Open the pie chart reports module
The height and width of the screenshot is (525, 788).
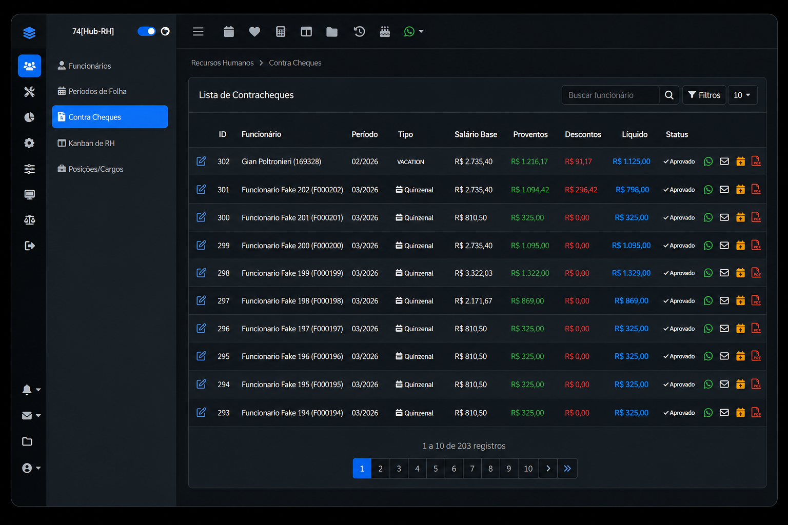coord(29,117)
